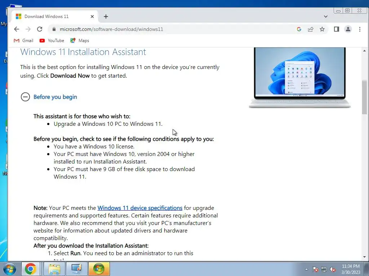Click the highlighted Windows logo taskbar icon

click(x=99, y=269)
